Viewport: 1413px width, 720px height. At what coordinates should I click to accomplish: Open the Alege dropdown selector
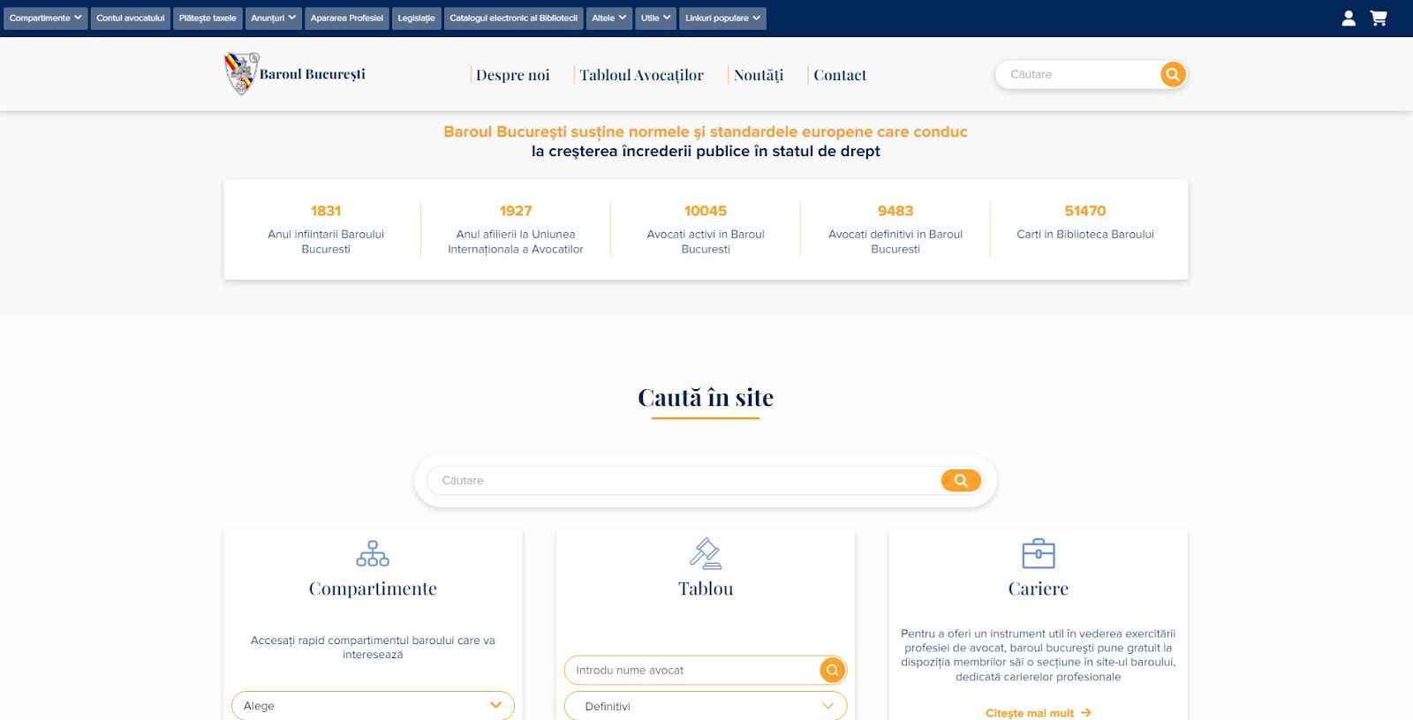coord(373,706)
